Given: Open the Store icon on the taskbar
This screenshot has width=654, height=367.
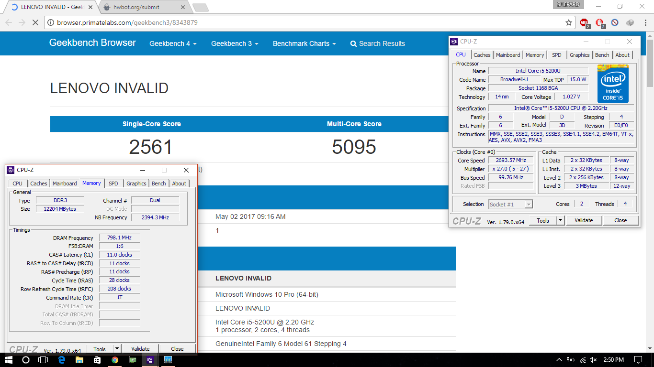Looking at the screenshot, I should [x=97, y=360].
